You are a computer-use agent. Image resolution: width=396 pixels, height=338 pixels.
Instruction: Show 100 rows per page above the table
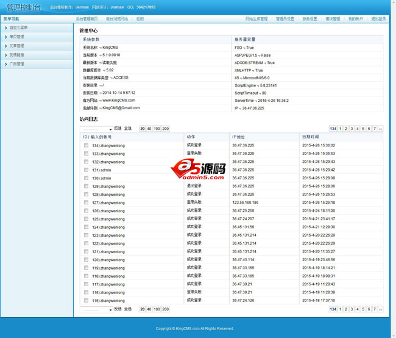click(157, 129)
